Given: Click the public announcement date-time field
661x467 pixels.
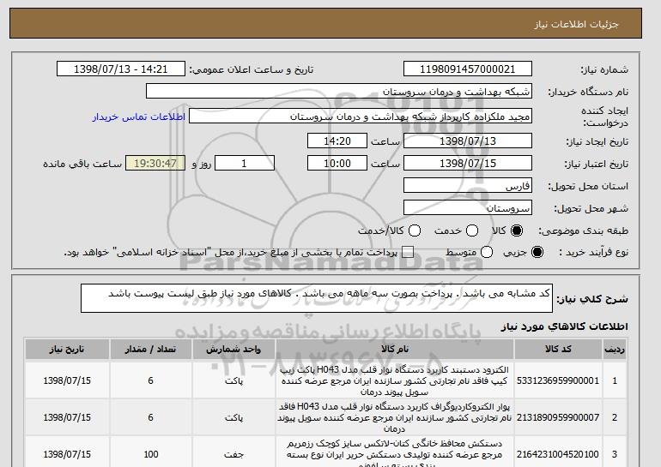Looking at the screenshot, I should pos(121,69).
